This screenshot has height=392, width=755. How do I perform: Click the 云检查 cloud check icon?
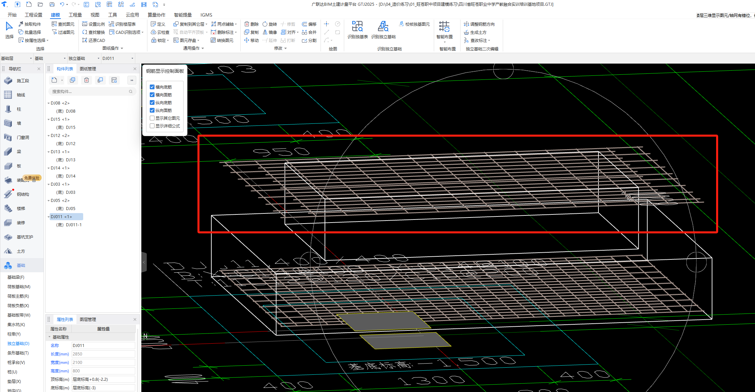[x=153, y=32]
